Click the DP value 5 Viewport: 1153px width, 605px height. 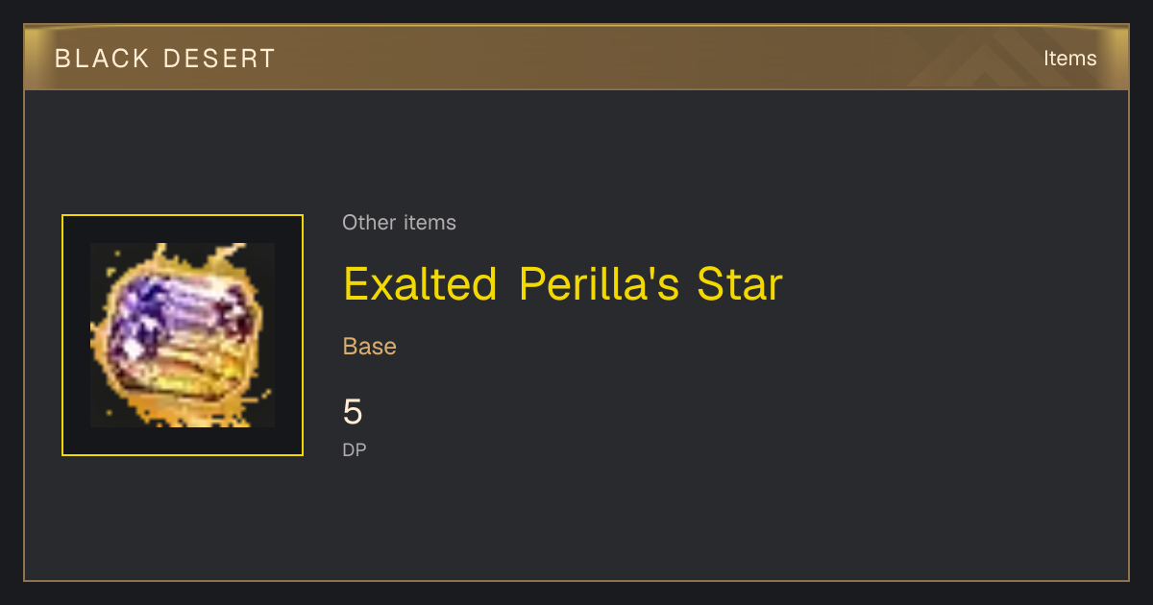[353, 412]
